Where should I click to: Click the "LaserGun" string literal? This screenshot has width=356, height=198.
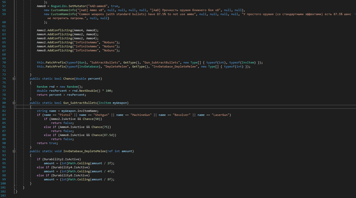221,115
